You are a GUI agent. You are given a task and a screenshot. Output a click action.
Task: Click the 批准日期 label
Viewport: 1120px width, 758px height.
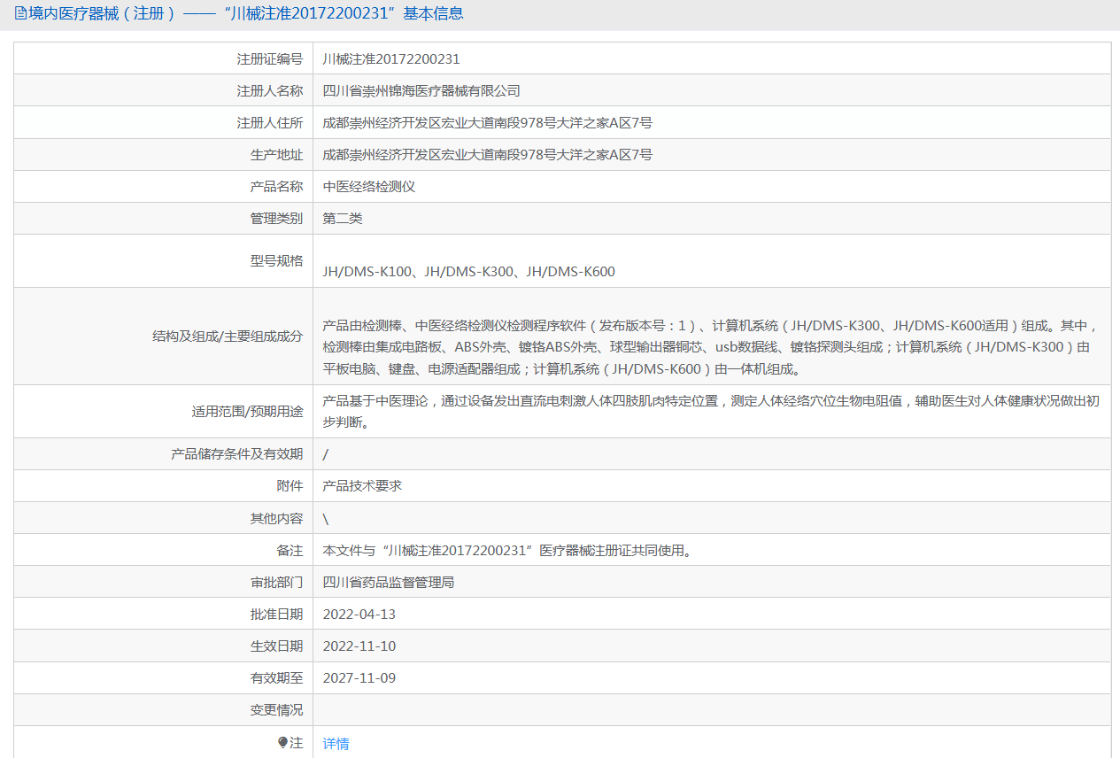[x=276, y=614]
